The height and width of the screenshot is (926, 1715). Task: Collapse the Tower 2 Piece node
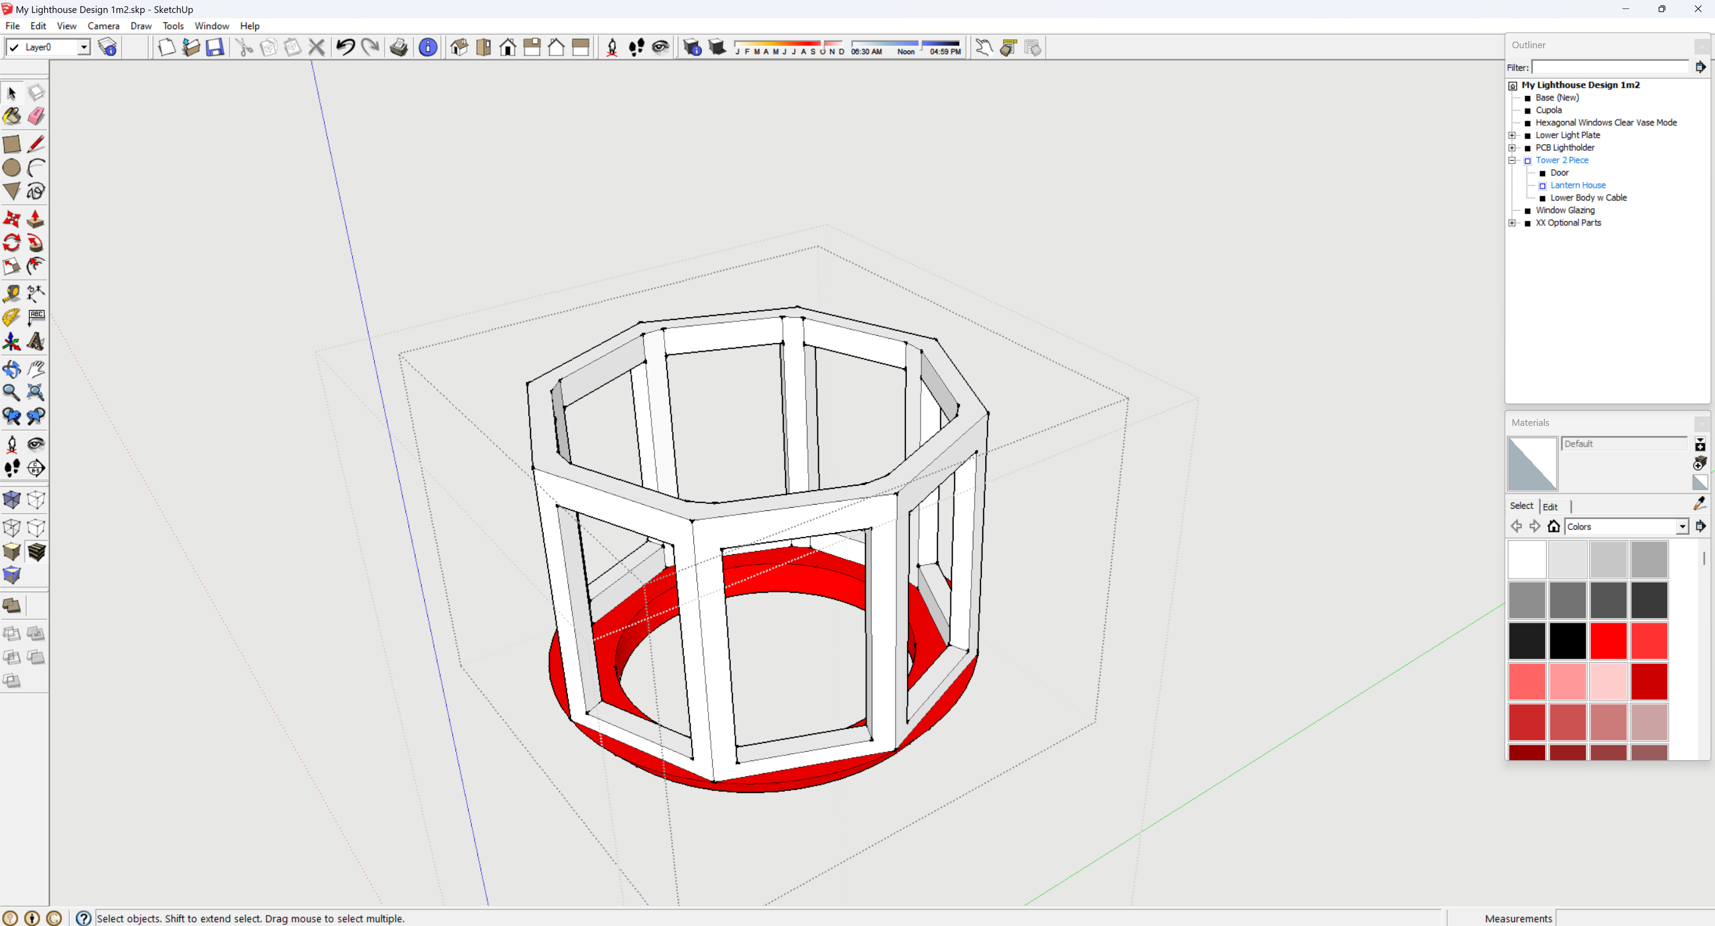coord(1512,160)
